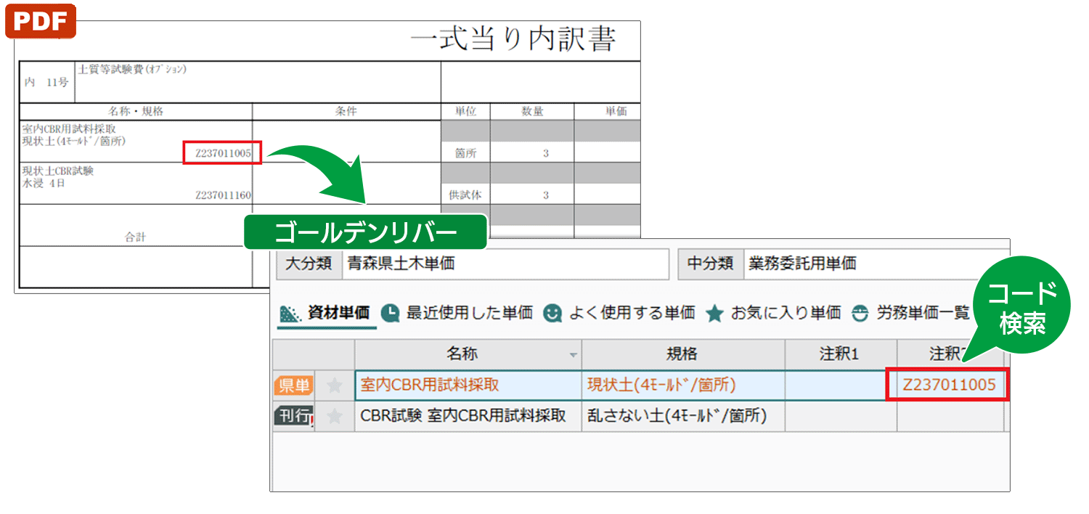The width and height of the screenshot is (1089, 514).
Task: Click code Z237011160 in the PDF document
Action: (223, 195)
